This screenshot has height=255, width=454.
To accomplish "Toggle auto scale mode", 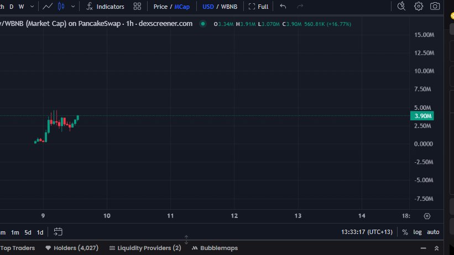I will click(x=433, y=232).
